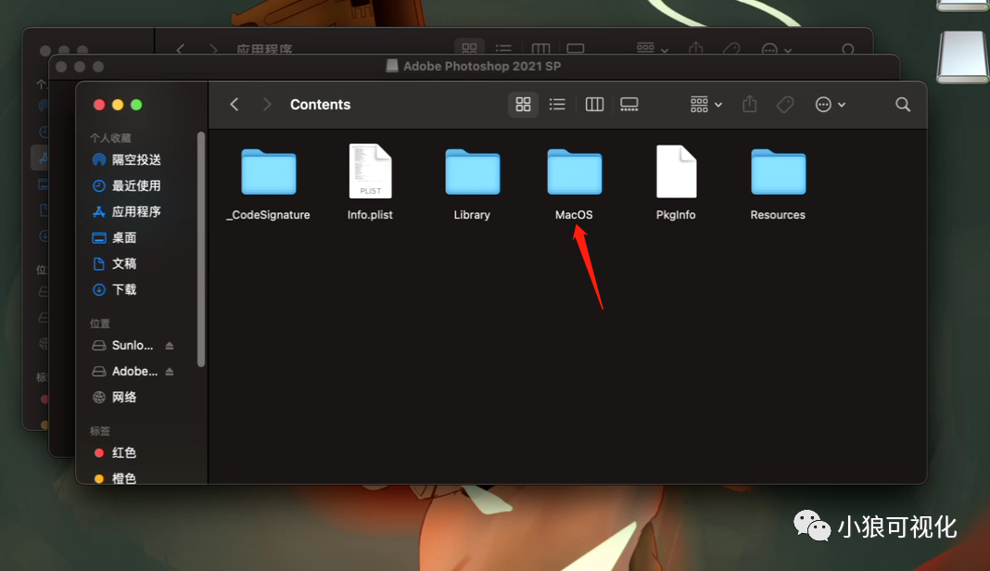This screenshot has height=571, width=990.
Task: Switch to column view
Action: point(594,104)
